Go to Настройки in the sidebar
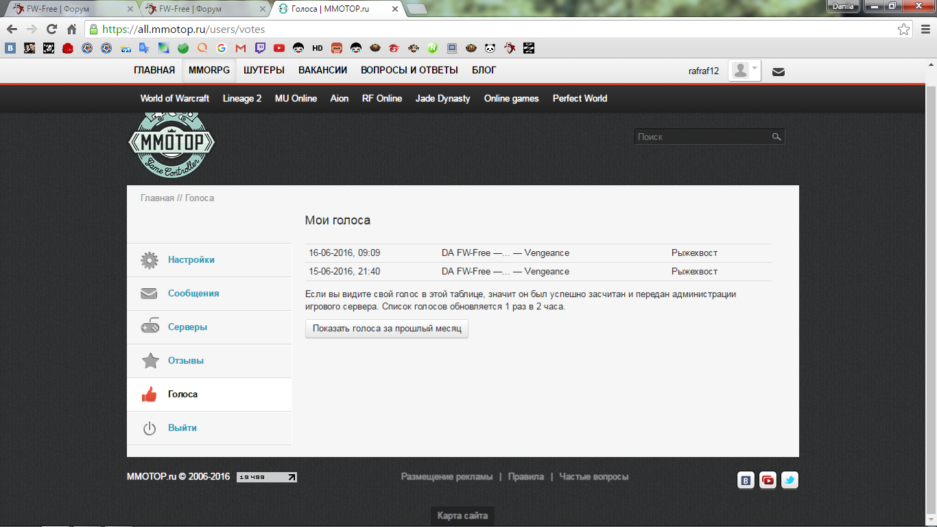 pyautogui.click(x=191, y=260)
